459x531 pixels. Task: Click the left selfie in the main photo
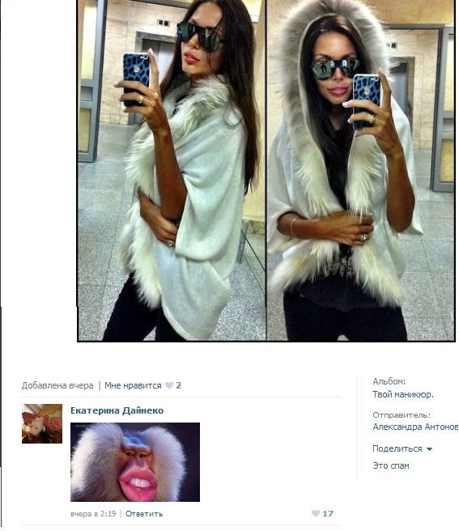coord(172,170)
